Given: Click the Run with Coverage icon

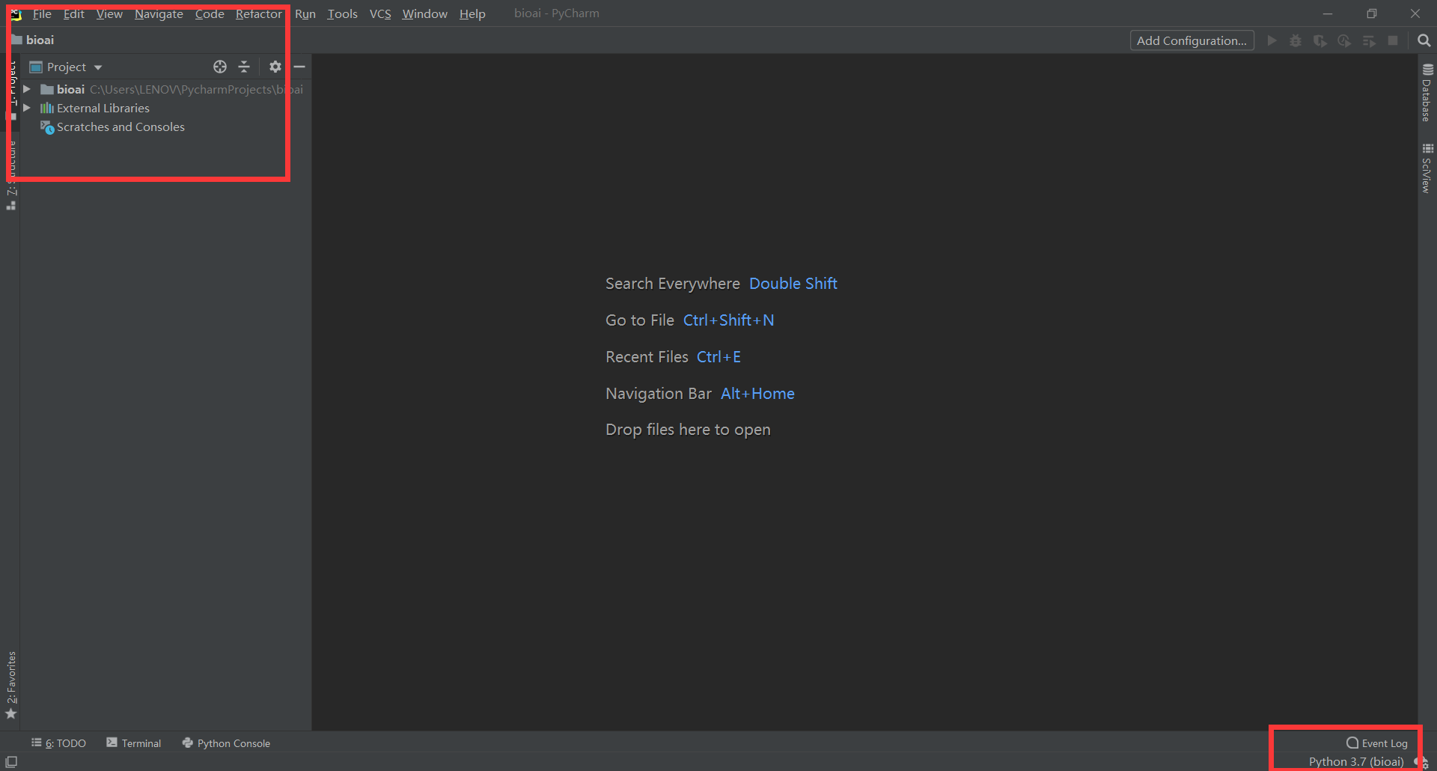Looking at the screenshot, I should click(x=1320, y=40).
